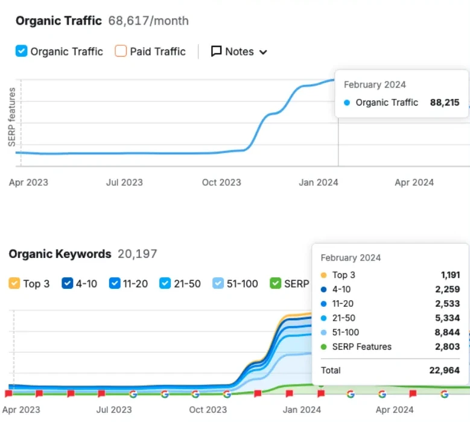Viewport: 470px width, 422px height.
Task: Click the 88,215 organic traffic tooltip value
Action: pyautogui.click(x=445, y=102)
